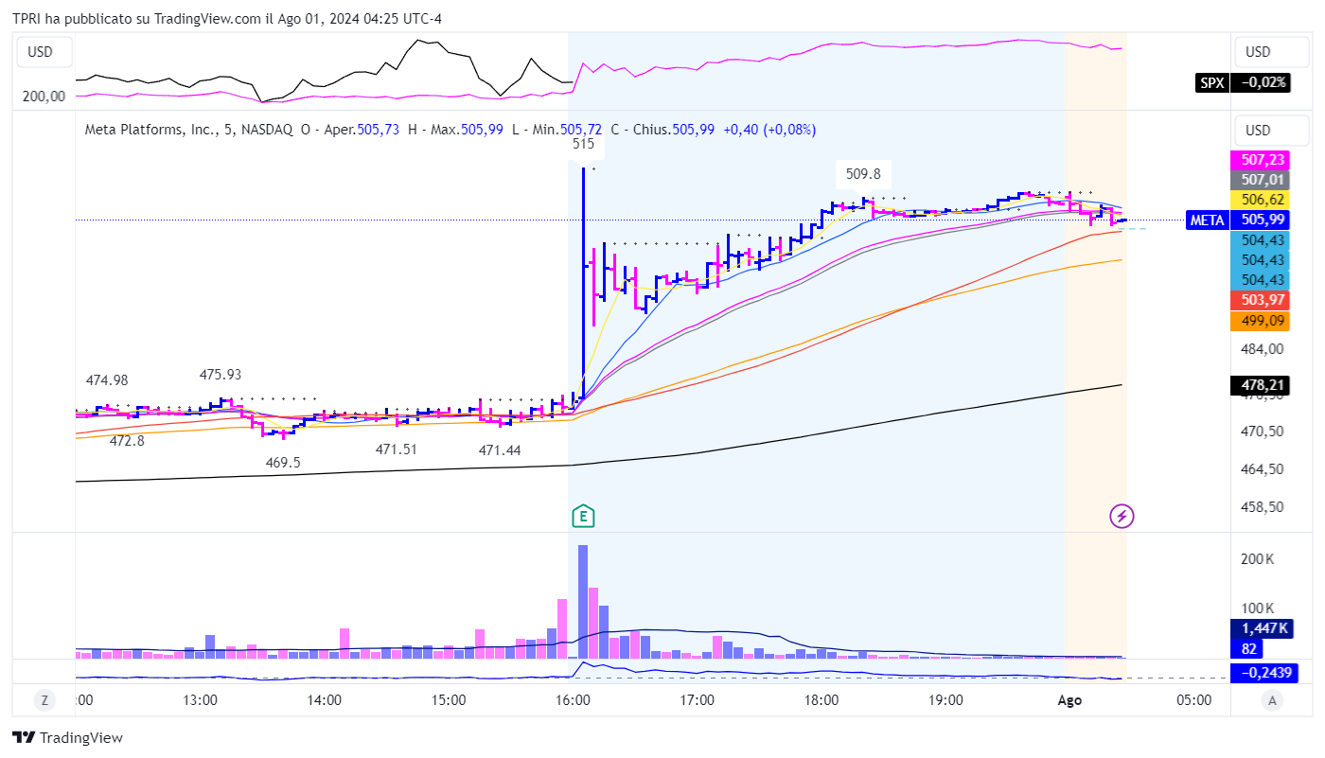The height and width of the screenshot is (758, 1325).
Task: Toggle auto scale A button
Action: [x=1273, y=700]
